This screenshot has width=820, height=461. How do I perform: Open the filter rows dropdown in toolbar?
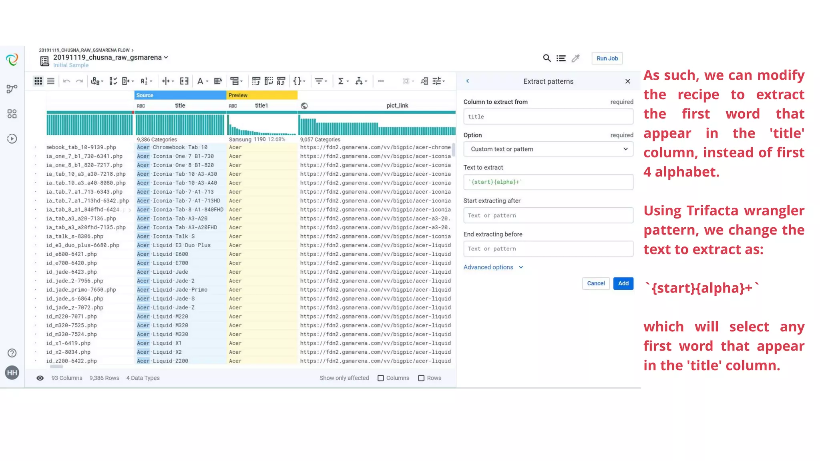(x=321, y=81)
